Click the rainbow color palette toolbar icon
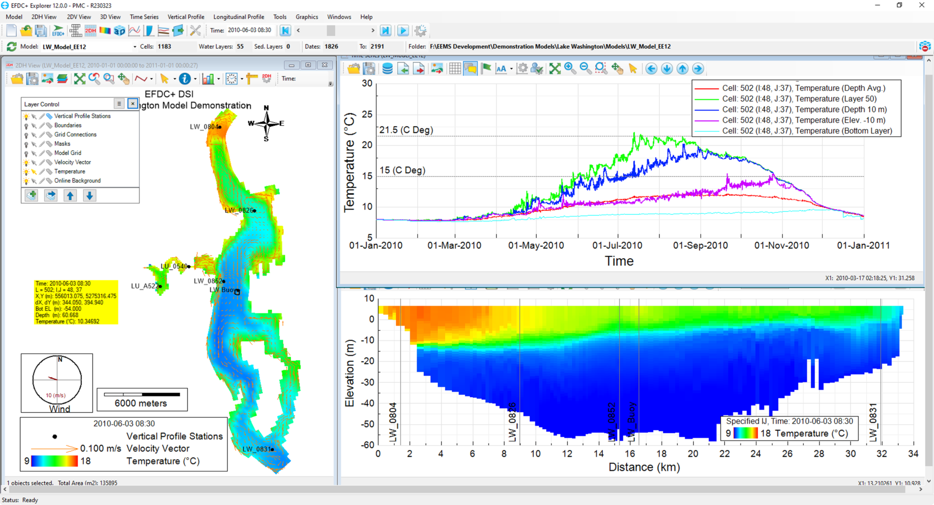 (105, 30)
